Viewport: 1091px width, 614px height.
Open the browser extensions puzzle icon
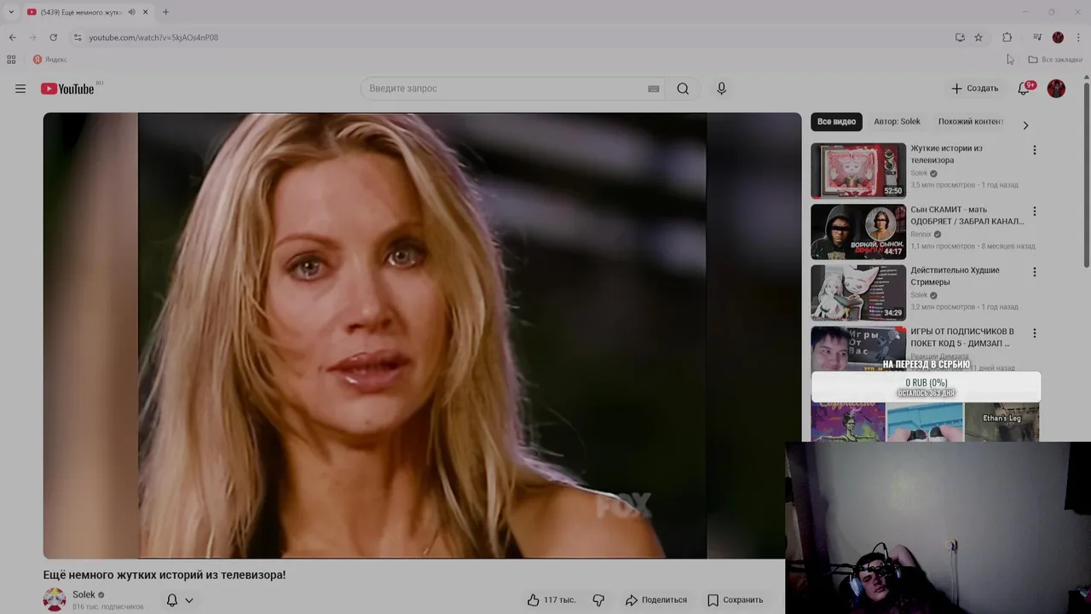coord(1007,38)
